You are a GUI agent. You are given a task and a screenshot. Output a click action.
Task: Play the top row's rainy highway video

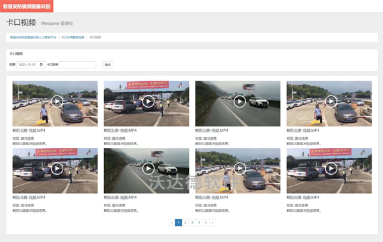click(240, 102)
